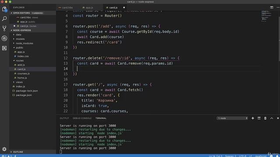Place cursor on empty line 14

pyautogui.click(x=167, y=69)
